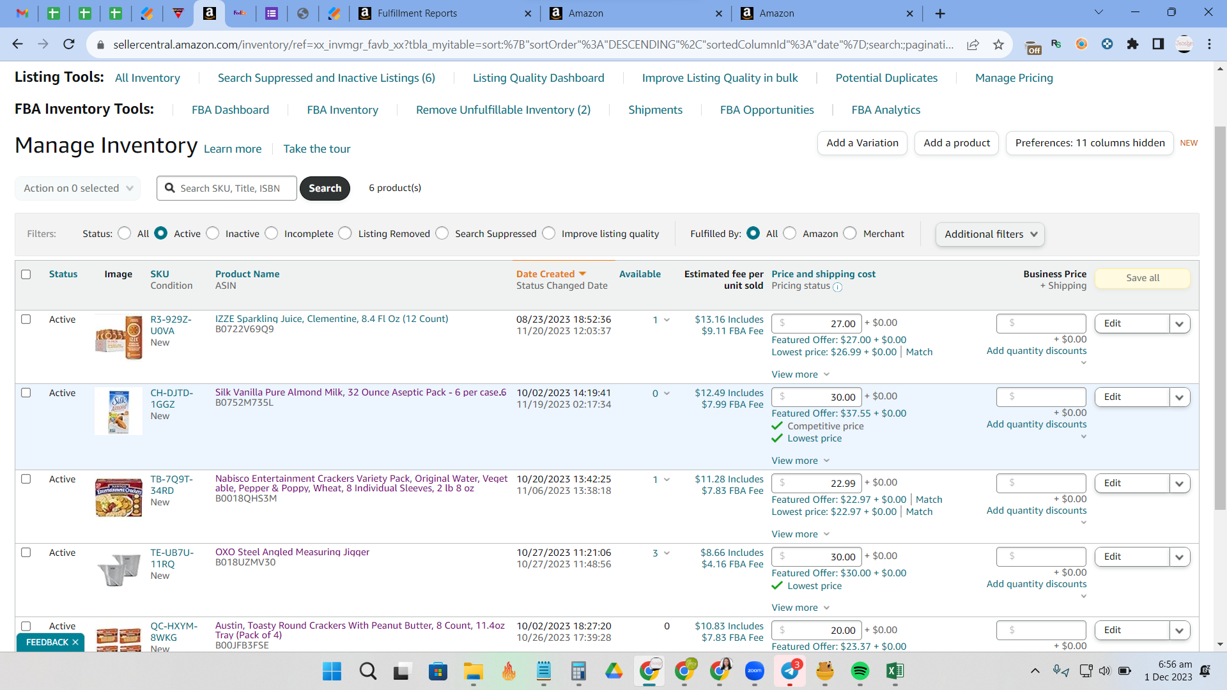Open Chrome's three-dot menu
The height and width of the screenshot is (690, 1227).
[x=1210, y=44]
